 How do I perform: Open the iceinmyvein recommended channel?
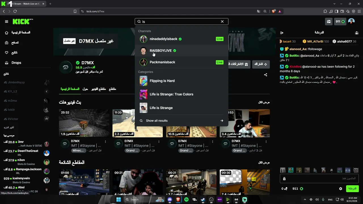(26, 180)
